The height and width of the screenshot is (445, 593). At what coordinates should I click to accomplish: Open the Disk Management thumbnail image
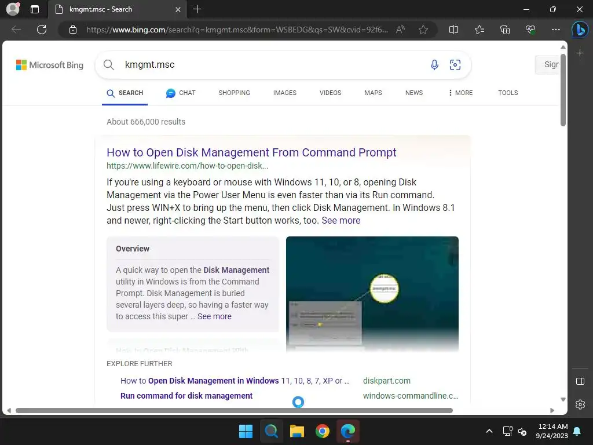(x=372, y=294)
